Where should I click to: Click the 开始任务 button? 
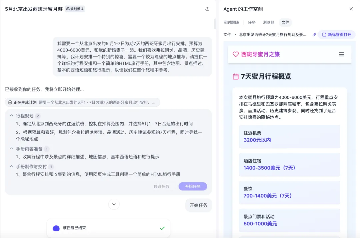click(x=193, y=186)
